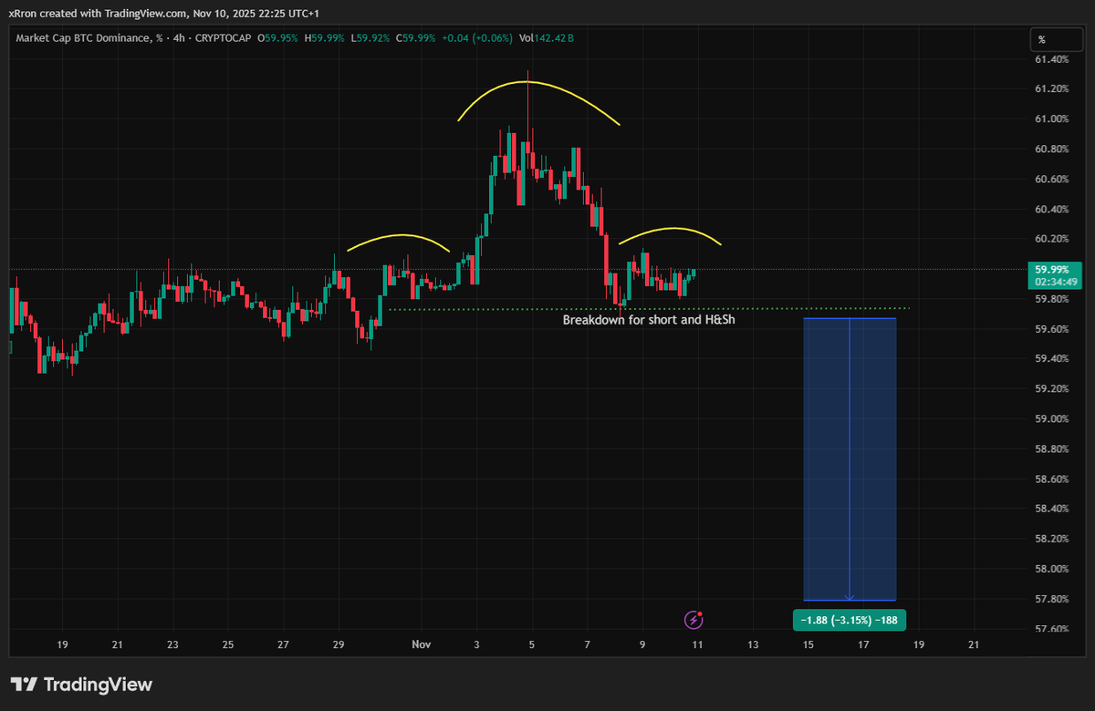
Task: Click the high value H59.99%
Action: 326,37
